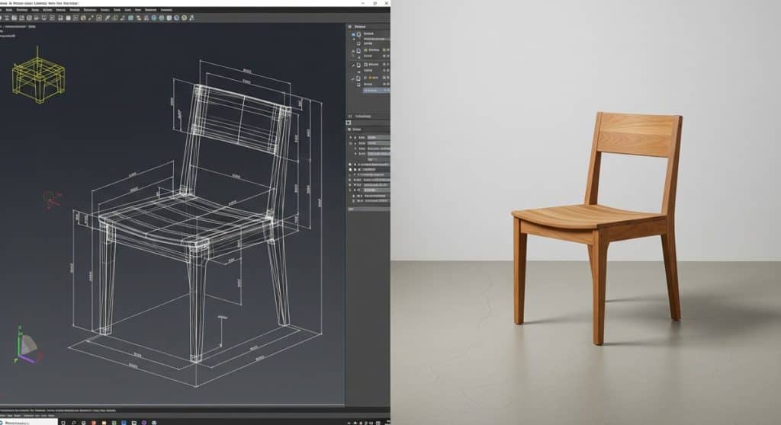Click the olive-yellow circular toolbar icon
This screenshot has height=425, width=781.
click(x=184, y=18)
